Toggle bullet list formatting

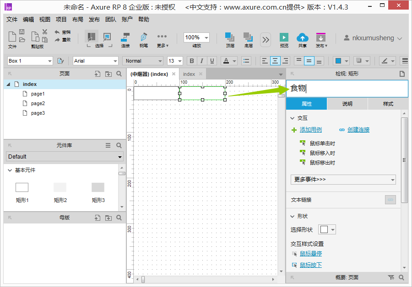246,61
